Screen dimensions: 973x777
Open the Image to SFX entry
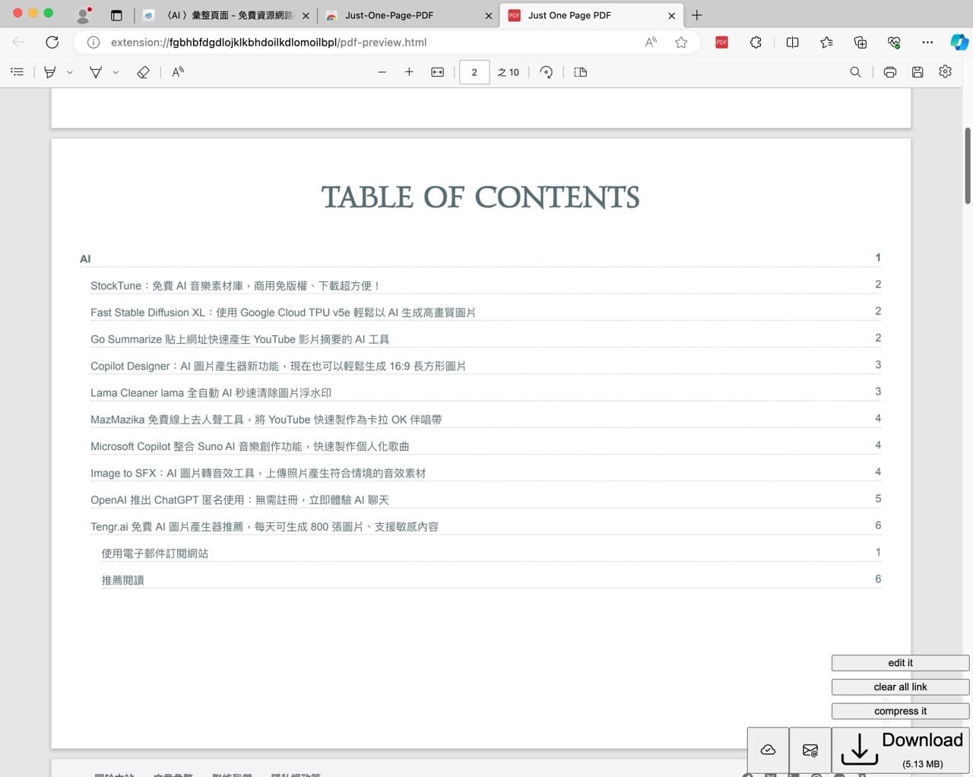(486, 473)
